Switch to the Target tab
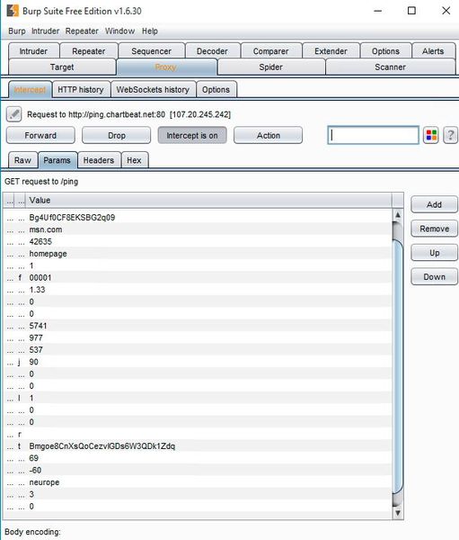 click(62, 67)
